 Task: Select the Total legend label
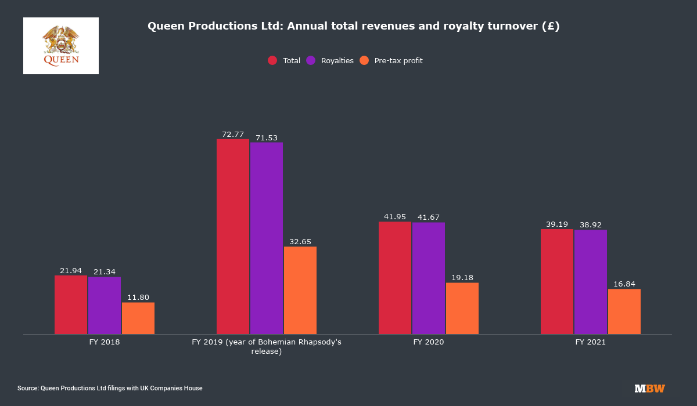coord(292,60)
